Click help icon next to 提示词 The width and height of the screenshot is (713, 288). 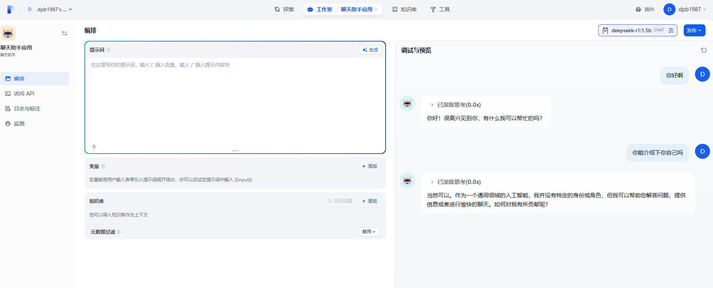pyautogui.click(x=108, y=50)
